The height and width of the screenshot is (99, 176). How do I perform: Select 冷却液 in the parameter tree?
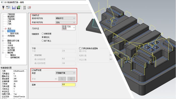point(10,45)
